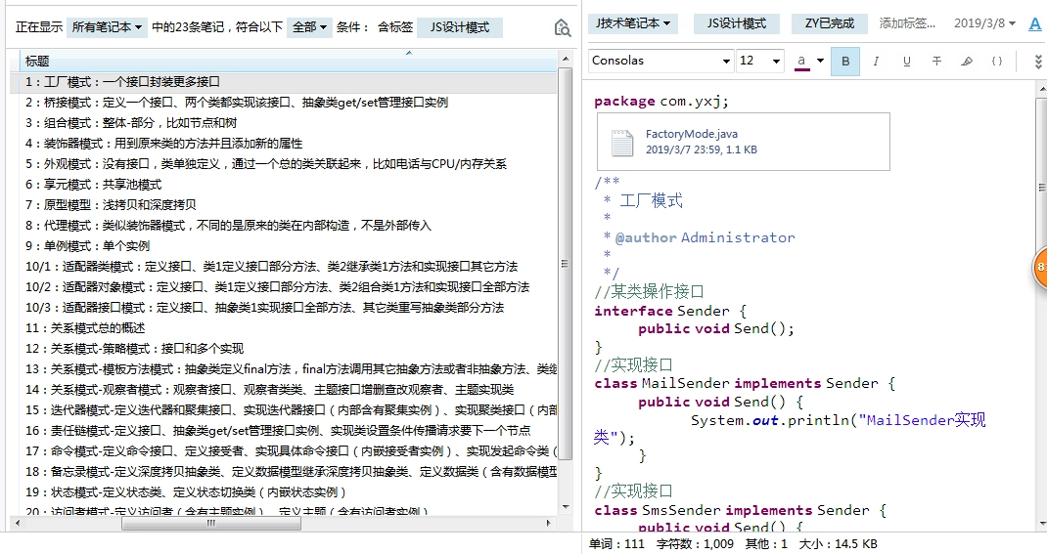Toggle the text formatting 'A' icon
The width and height of the screenshot is (1047, 554).
tap(1035, 24)
